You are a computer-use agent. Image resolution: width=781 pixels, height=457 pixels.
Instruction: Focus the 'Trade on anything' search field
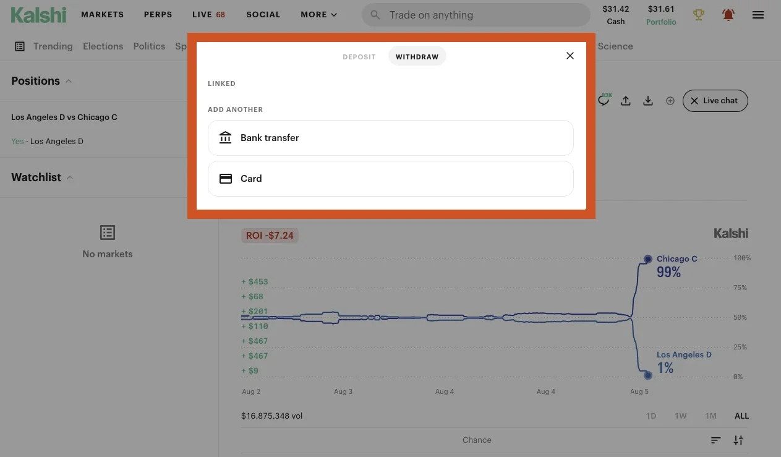tap(476, 15)
